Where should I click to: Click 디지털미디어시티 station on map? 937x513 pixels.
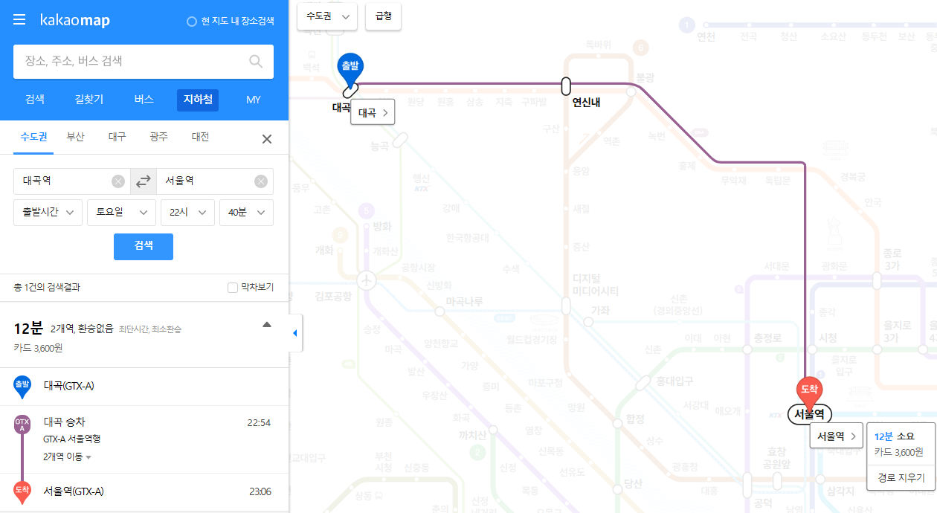click(x=566, y=306)
